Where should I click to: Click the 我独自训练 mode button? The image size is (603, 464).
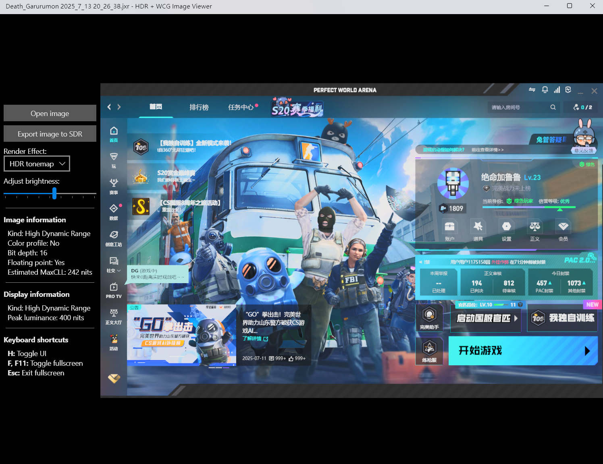click(562, 318)
